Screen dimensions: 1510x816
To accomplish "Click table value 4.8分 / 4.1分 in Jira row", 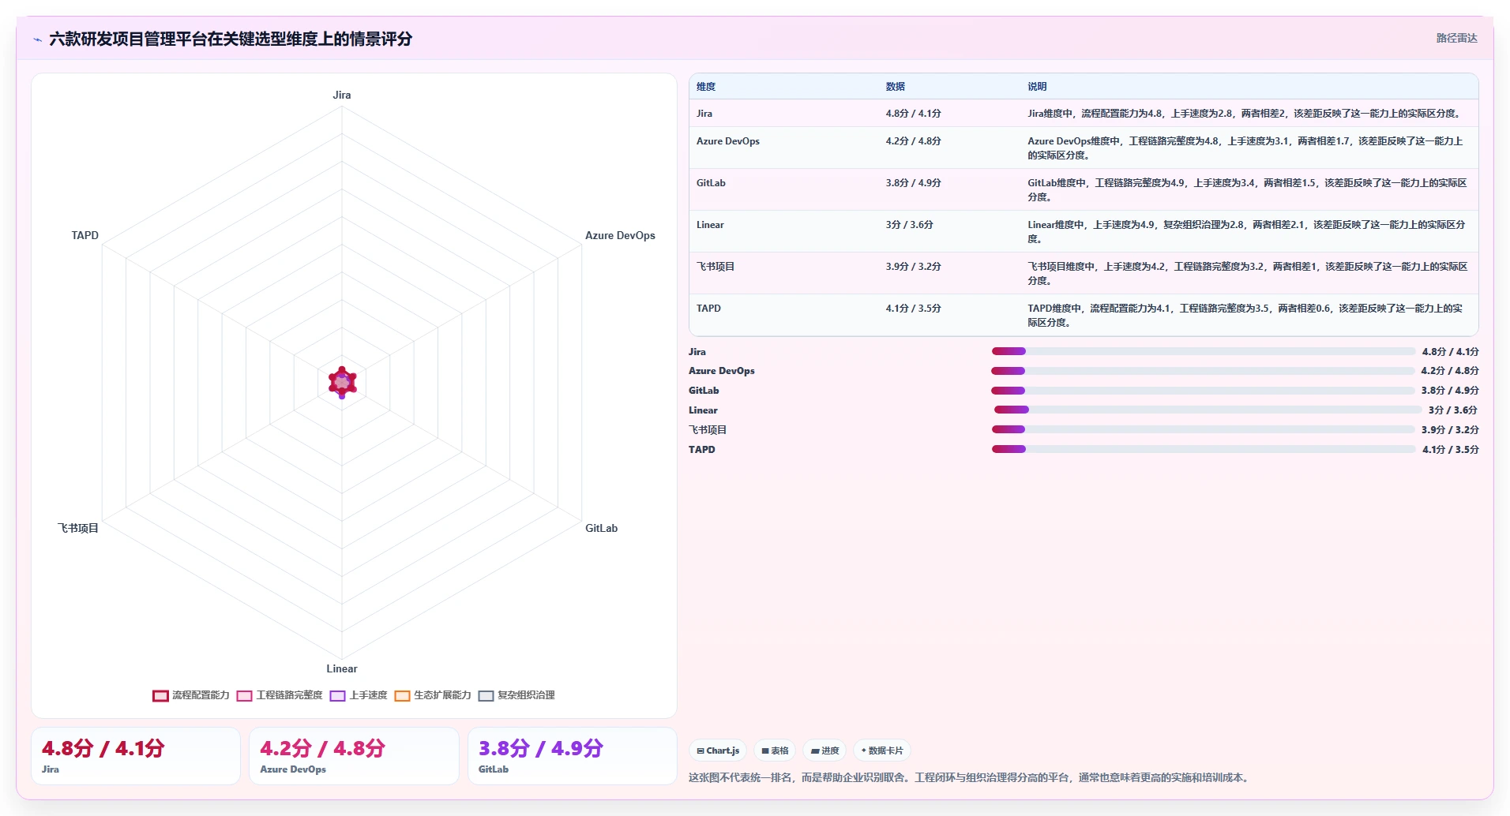I will pos(913,114).
